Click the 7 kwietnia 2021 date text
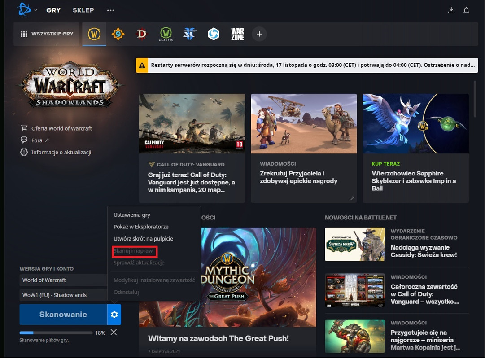 click(x=164, y=351)
